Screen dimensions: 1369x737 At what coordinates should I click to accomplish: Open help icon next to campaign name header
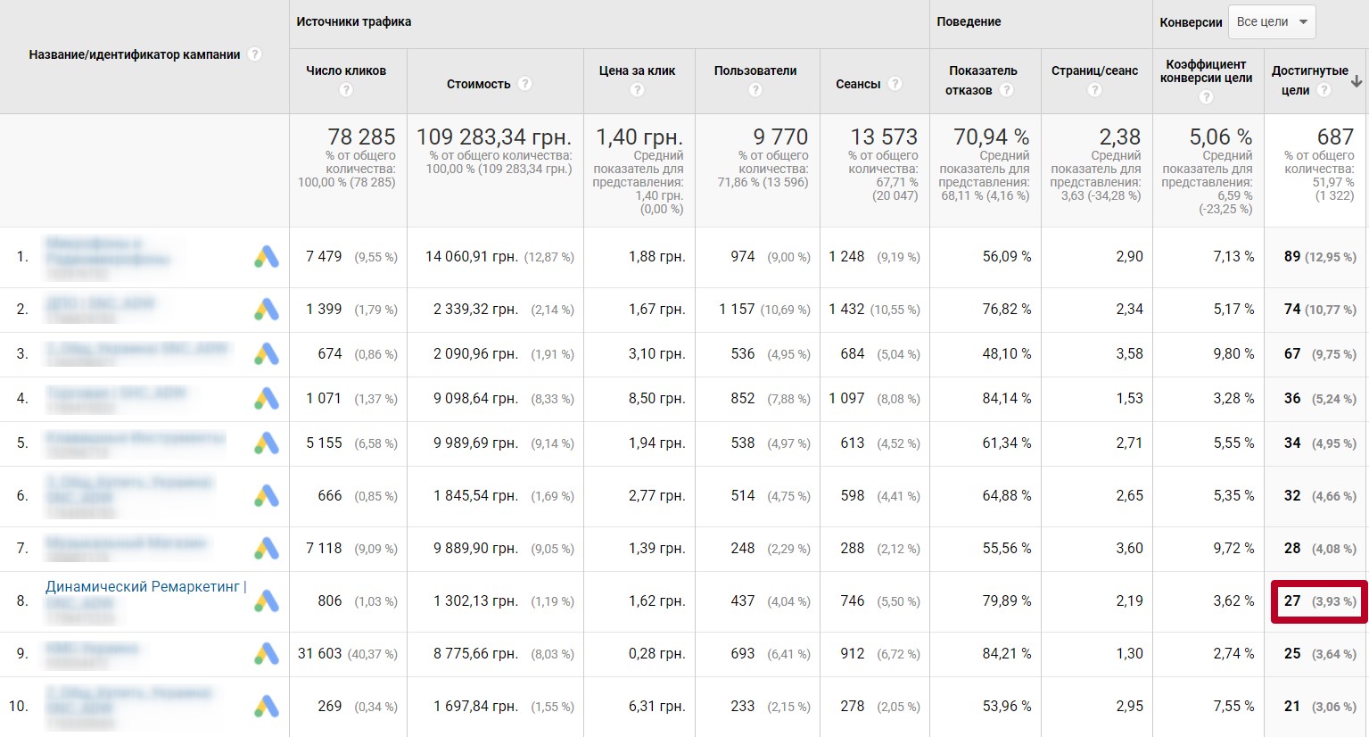255,54
